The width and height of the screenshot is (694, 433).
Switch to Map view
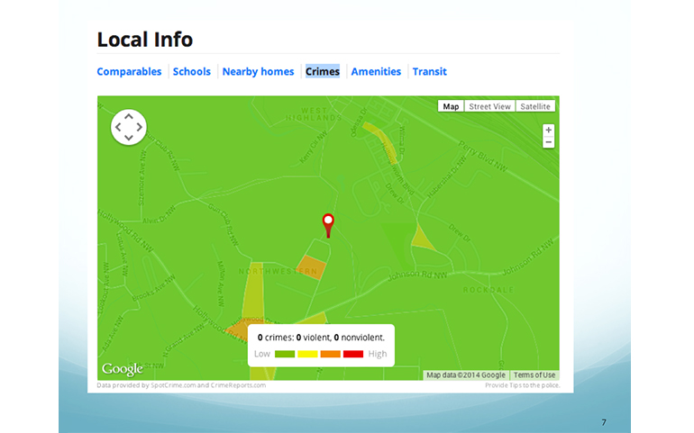451,106
